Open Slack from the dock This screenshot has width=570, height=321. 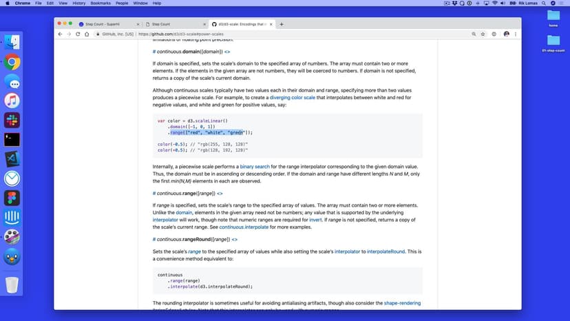click(x=12, y=120)
